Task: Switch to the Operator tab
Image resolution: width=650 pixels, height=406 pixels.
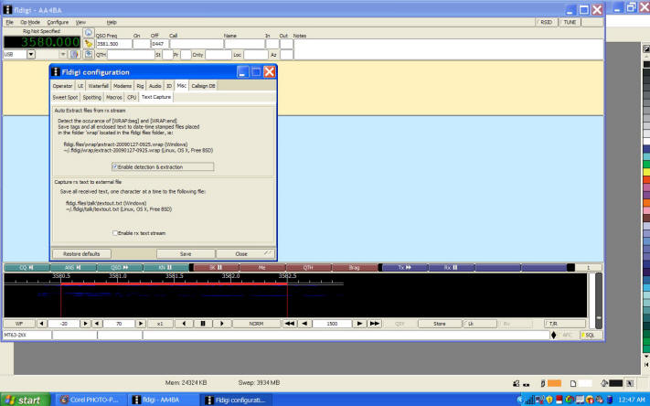Action: (x=62, y=86)
